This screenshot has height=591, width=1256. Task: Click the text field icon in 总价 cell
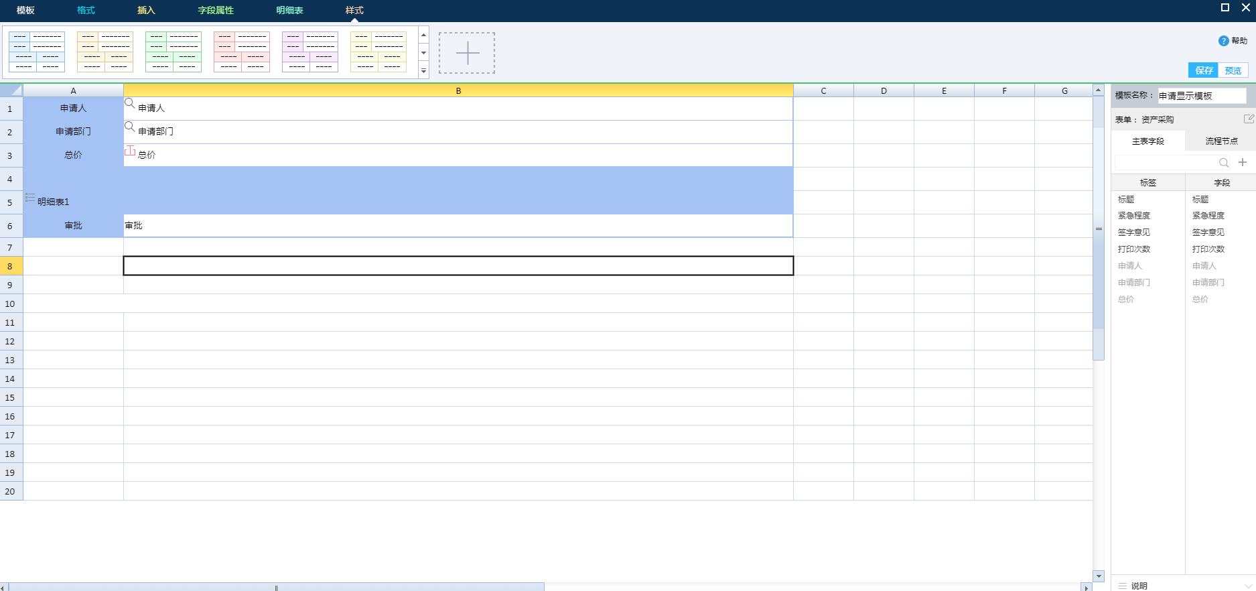pyautogui.click(x=130, y=151)
